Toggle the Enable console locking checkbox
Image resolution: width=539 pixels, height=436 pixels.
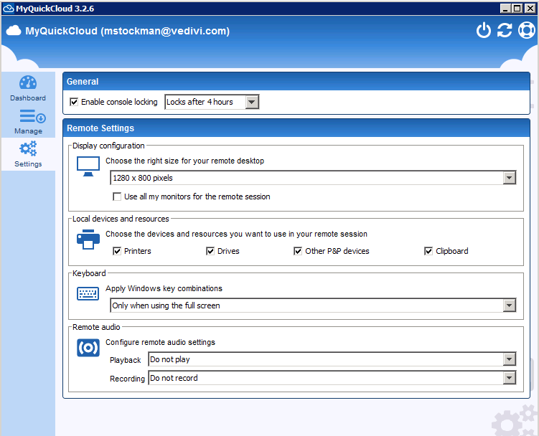[74, 102]
